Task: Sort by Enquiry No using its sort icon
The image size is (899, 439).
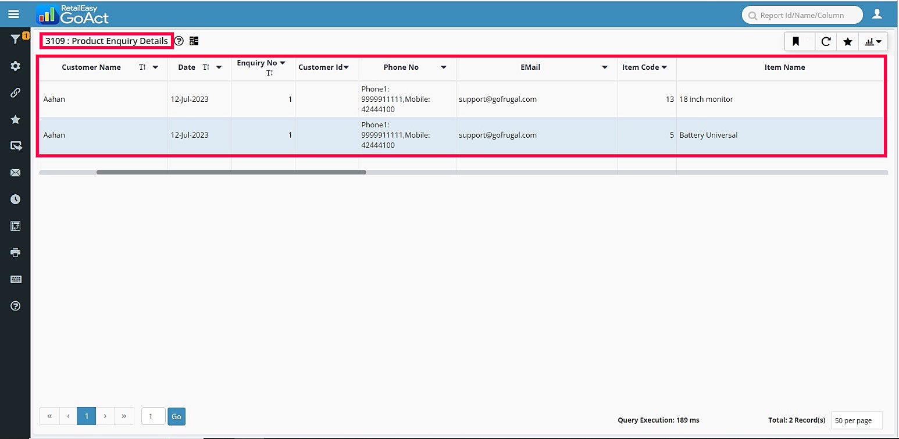Action: [x=270, y=73]
